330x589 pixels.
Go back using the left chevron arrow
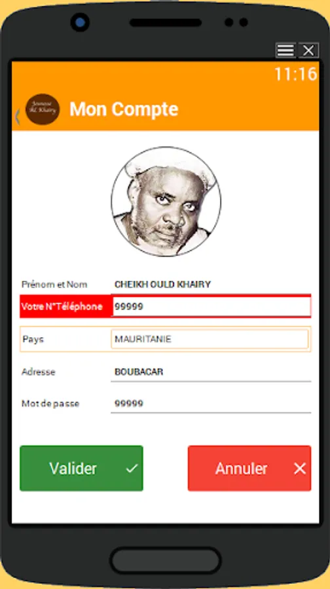17,116
